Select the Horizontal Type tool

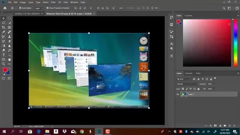tap(3, 55)
